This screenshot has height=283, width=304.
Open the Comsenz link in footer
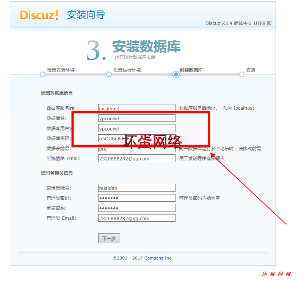[x=154, y=258]
